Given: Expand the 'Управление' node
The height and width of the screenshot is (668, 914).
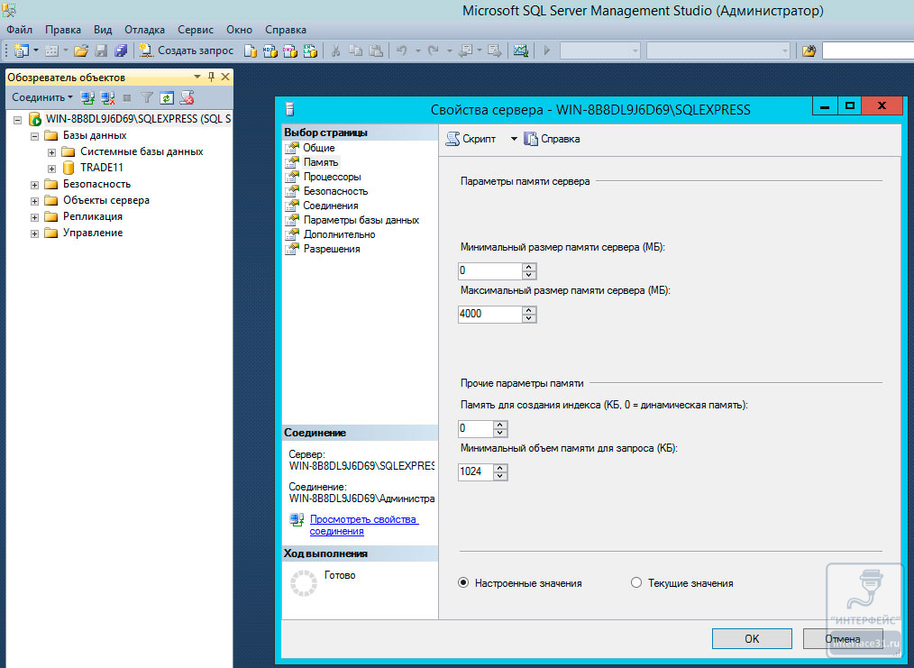Looking at the screenshot, I should [34, 233].
